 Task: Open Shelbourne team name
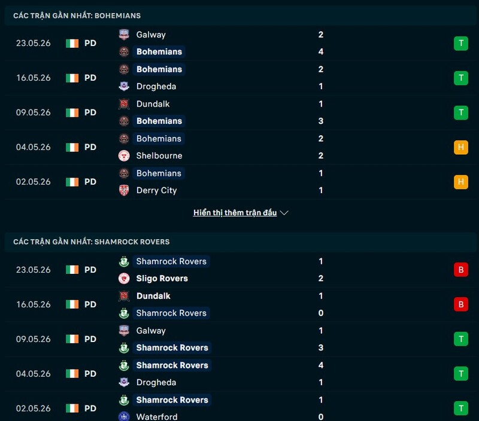coord(159,155)
